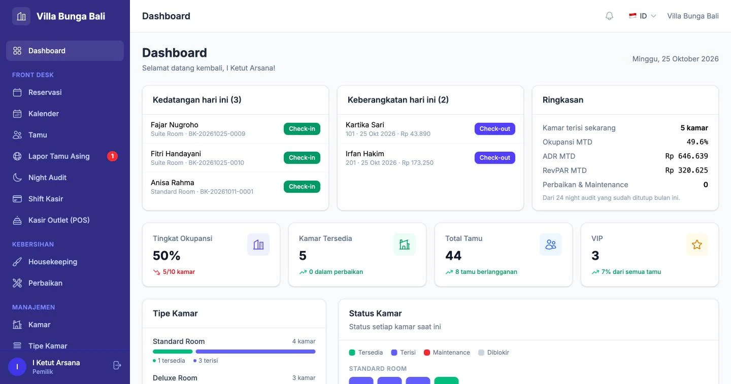Click the Villa Bunga Bali logo icon
This screenshot has height=384, width=731.
pyautogui.click(x=21, y=16)
